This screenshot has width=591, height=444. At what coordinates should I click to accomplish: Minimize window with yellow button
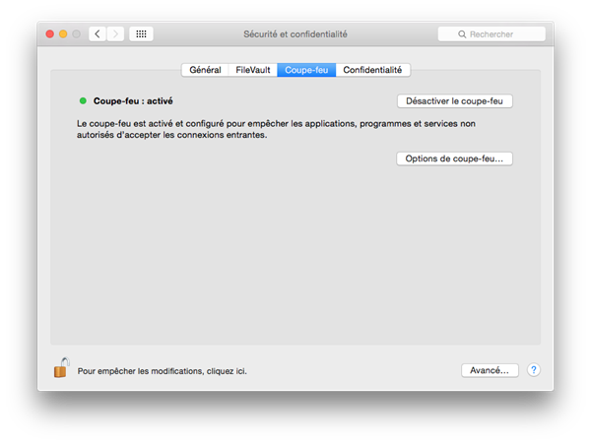(x=63, y=33)
